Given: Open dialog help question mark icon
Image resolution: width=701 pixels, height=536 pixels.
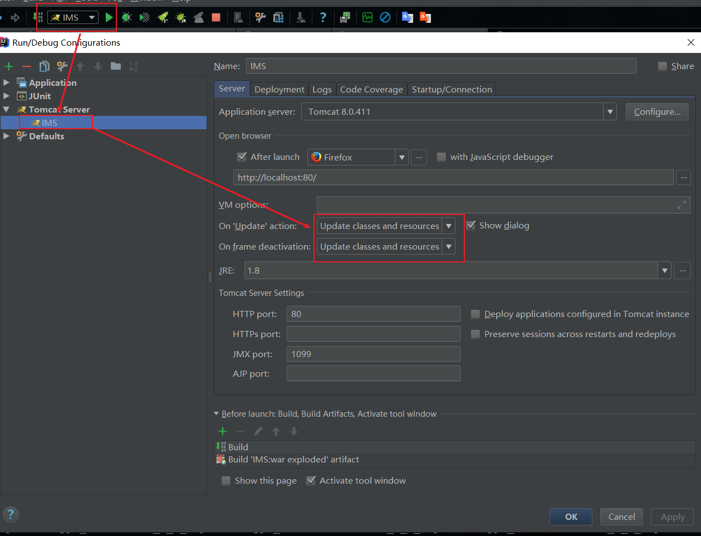Looking at the screenshot, I should 11,514.
